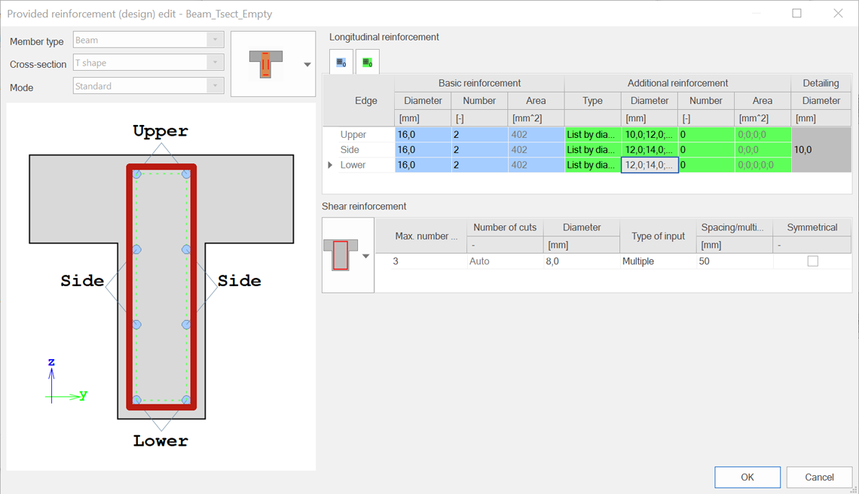Select the Side basic diameter cell
859x494 pixels.
click(x=423, y=150)
